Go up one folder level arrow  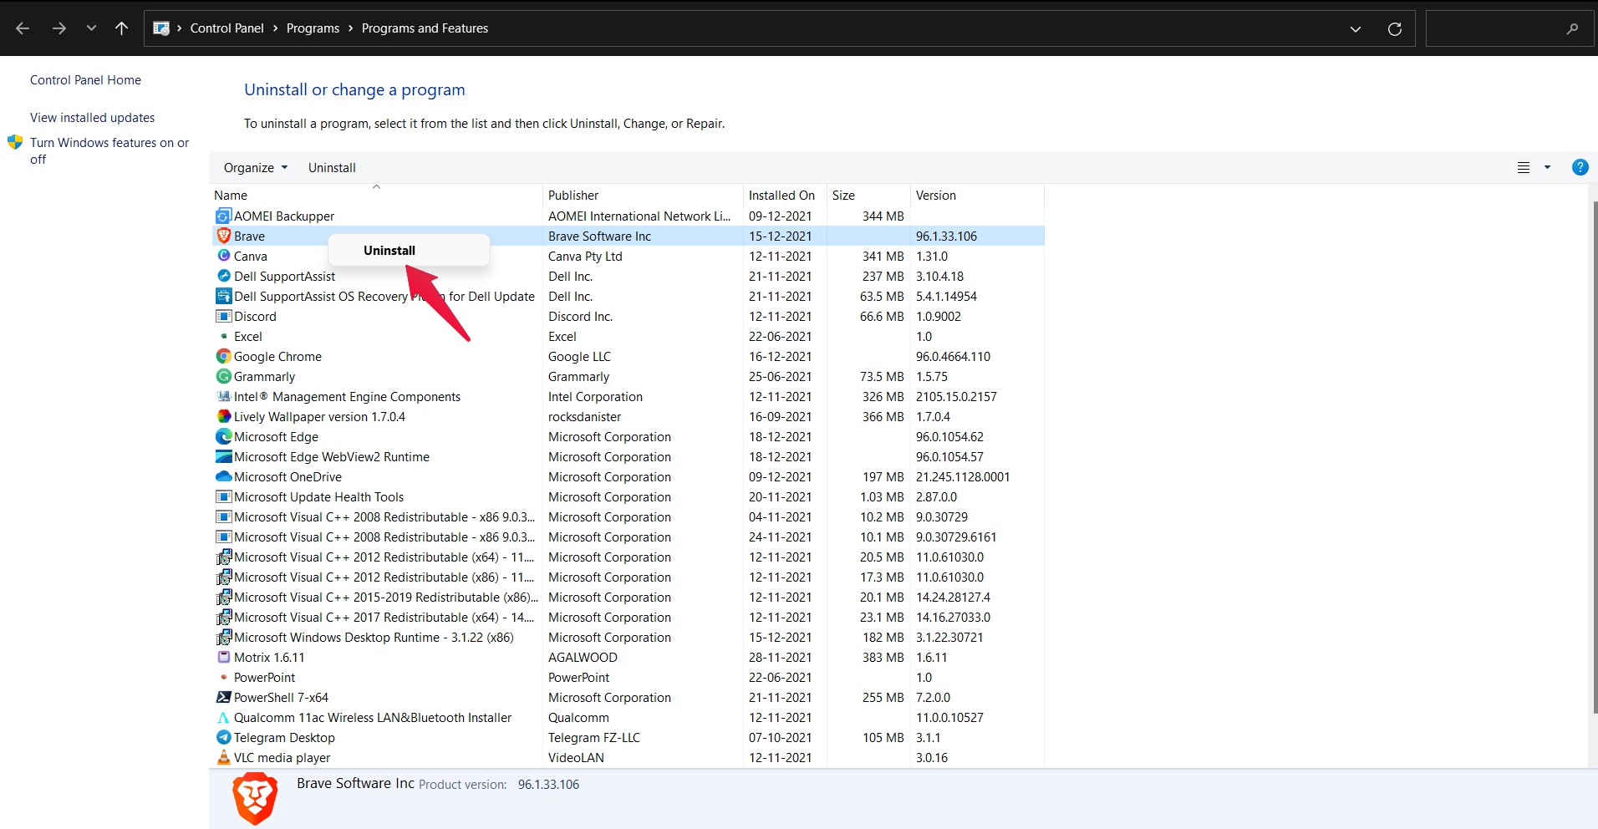point(121,28)
